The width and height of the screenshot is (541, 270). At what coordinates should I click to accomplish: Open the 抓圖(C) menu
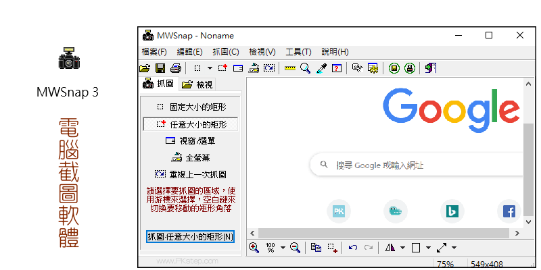point(226,52)
